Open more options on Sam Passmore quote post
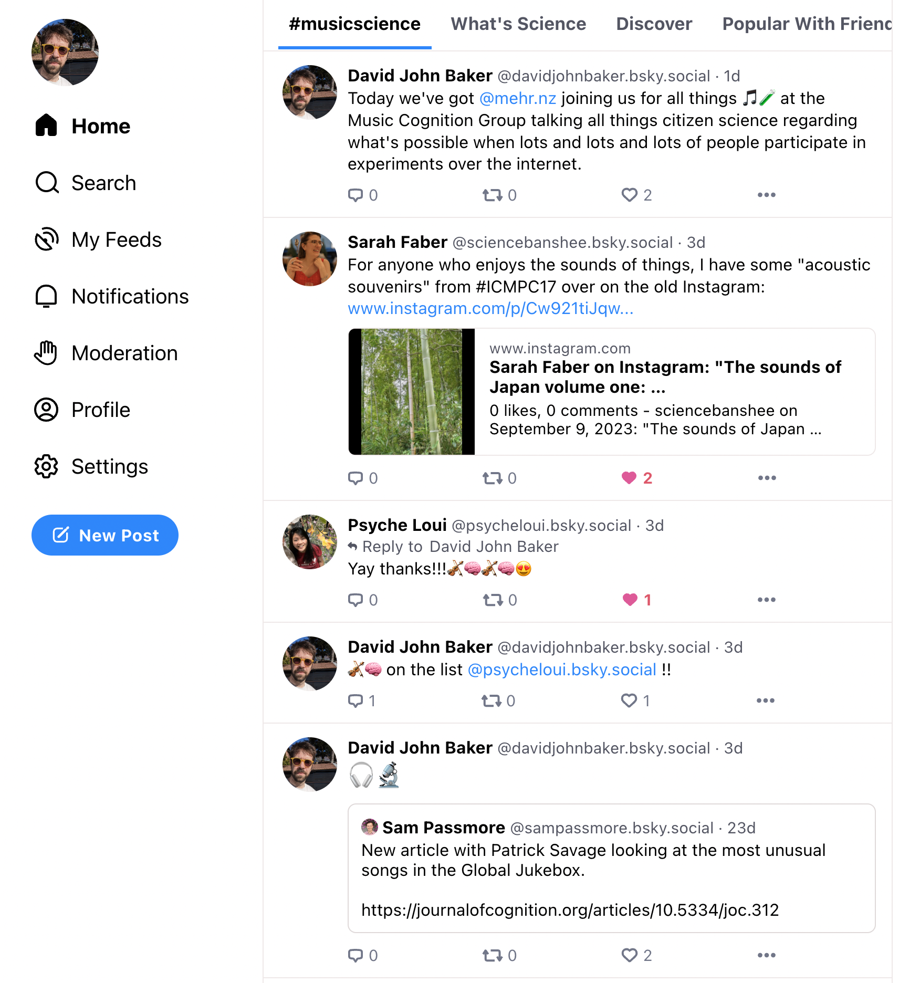 point(766,955)
